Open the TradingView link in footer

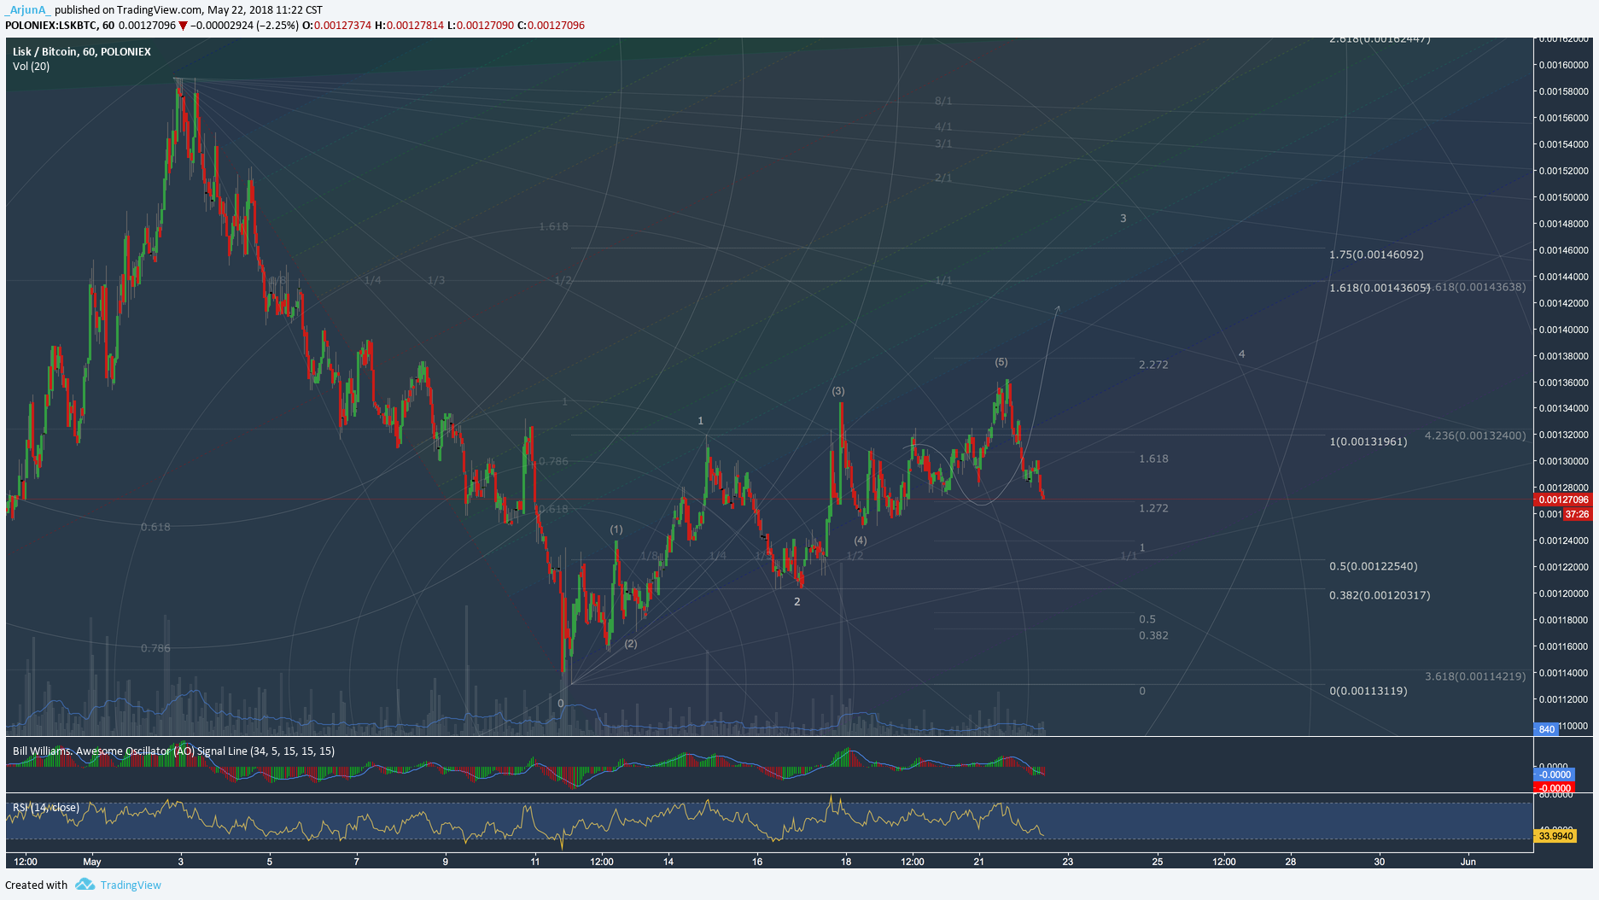pos(131,885)
